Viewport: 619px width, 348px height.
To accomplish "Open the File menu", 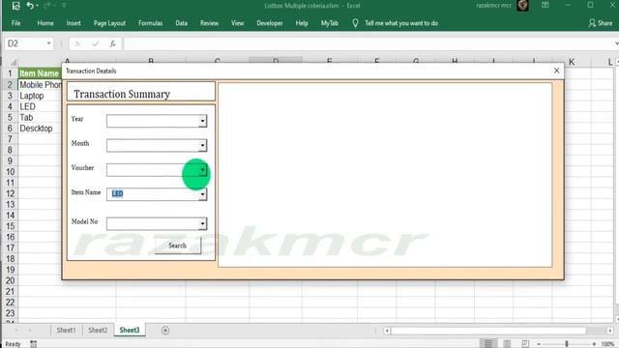I will [x=15, y=23].
